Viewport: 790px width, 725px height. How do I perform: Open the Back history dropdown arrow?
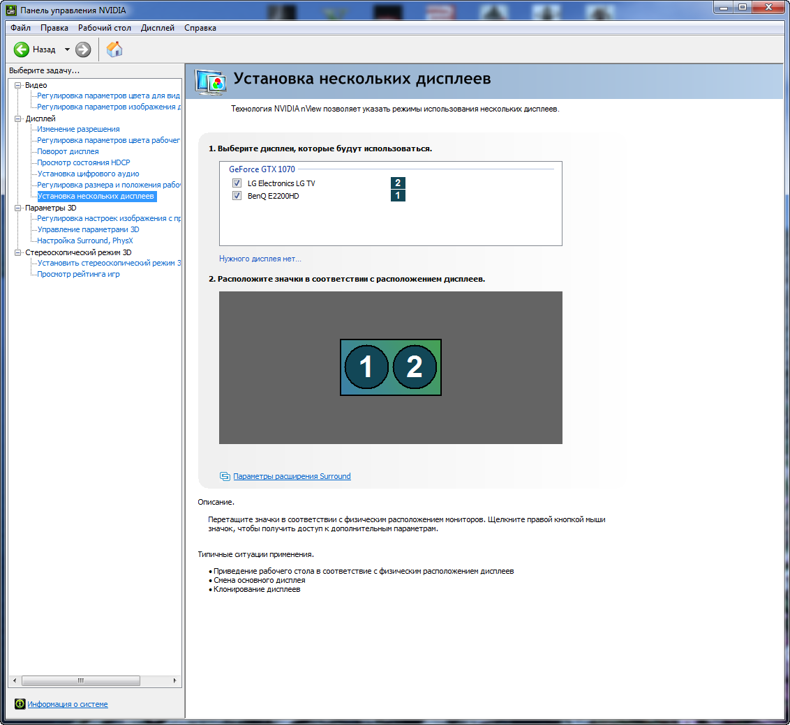pyautogui.click(x=67, y=49)
